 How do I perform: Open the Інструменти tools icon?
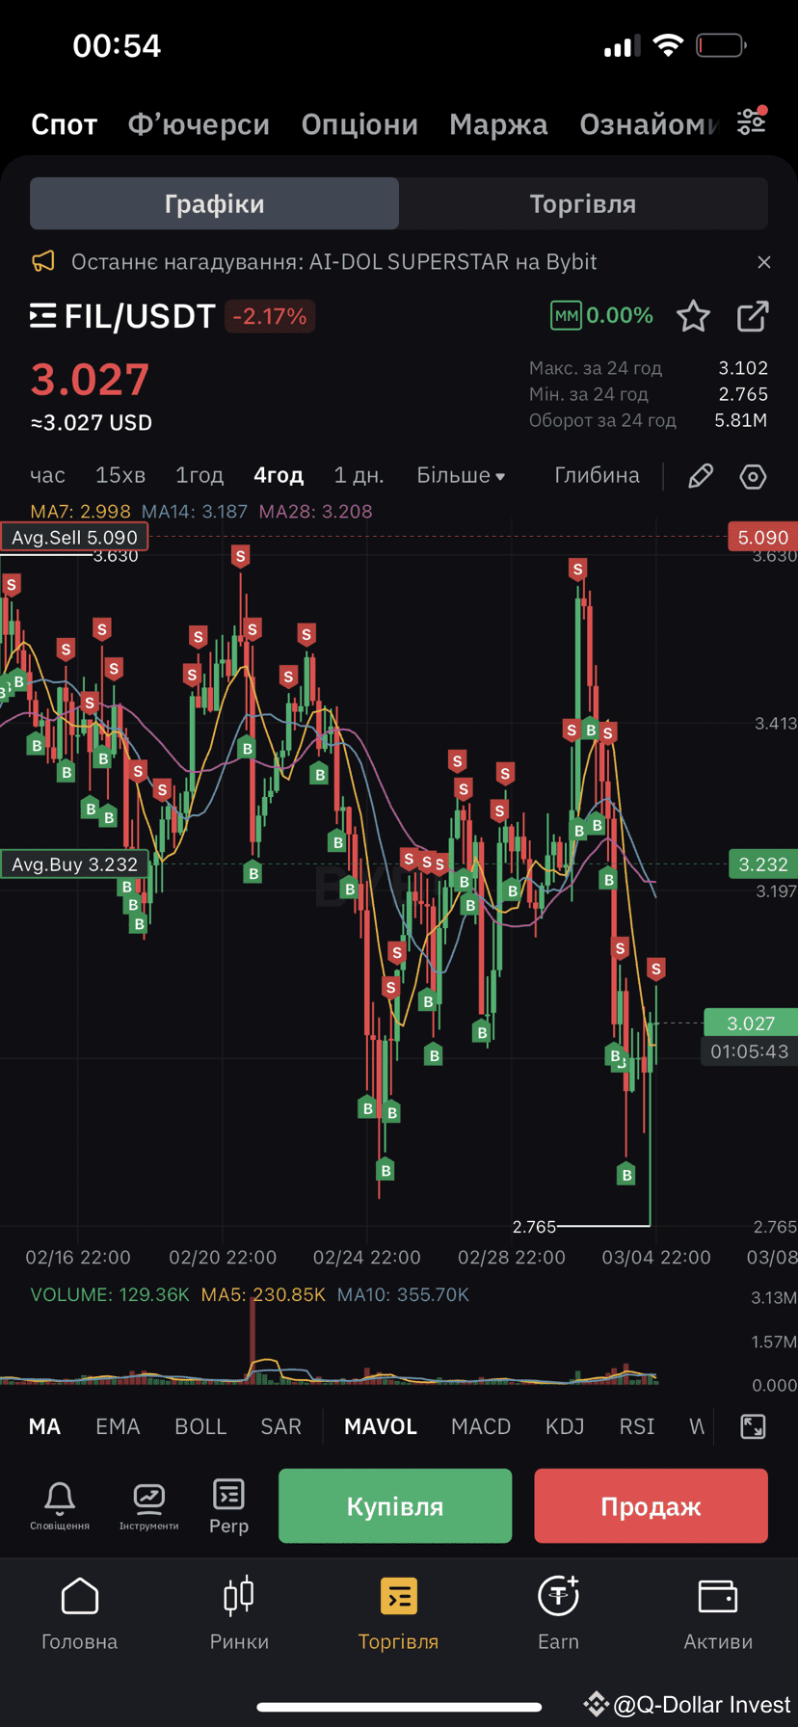point(148,1507)
